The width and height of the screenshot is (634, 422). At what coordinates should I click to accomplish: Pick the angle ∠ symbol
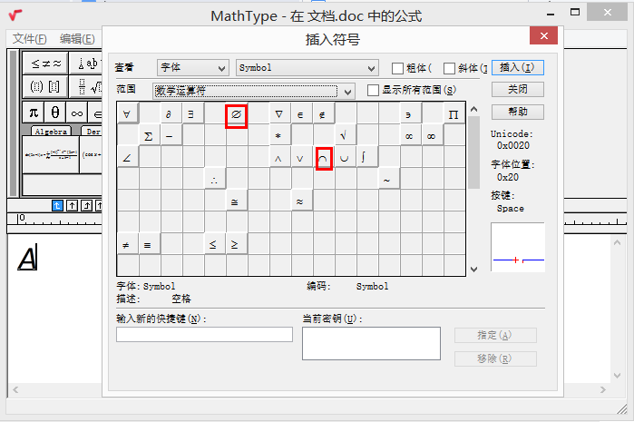click(x=127, y=157)
